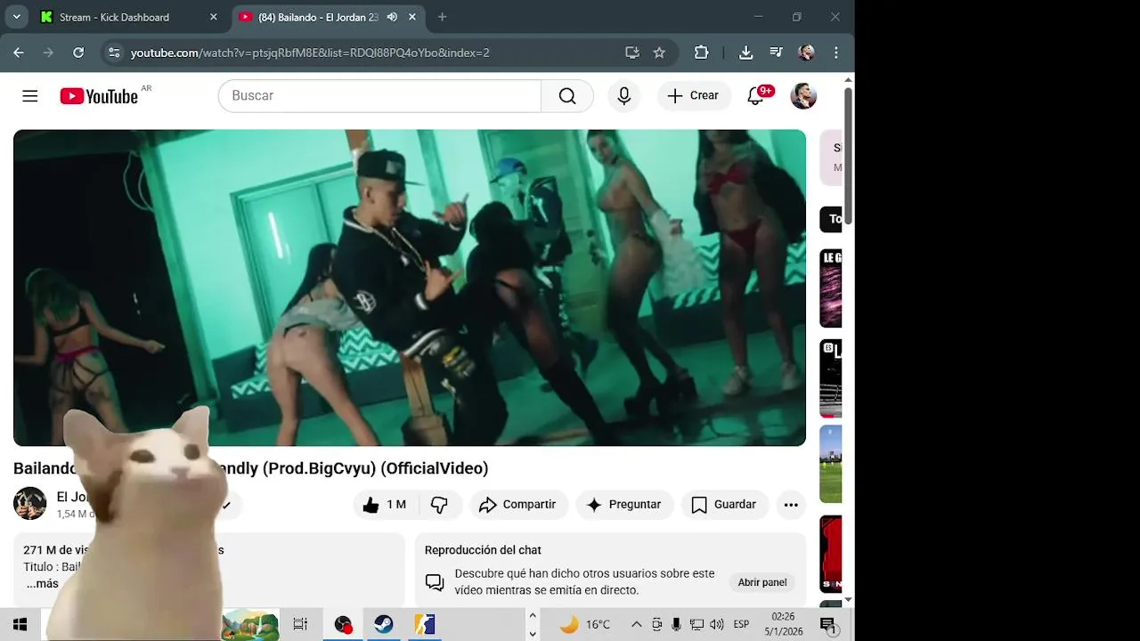This screenshot has width=1140, height=641.
Task: Bookmark this page with the star
Action: 659,53
